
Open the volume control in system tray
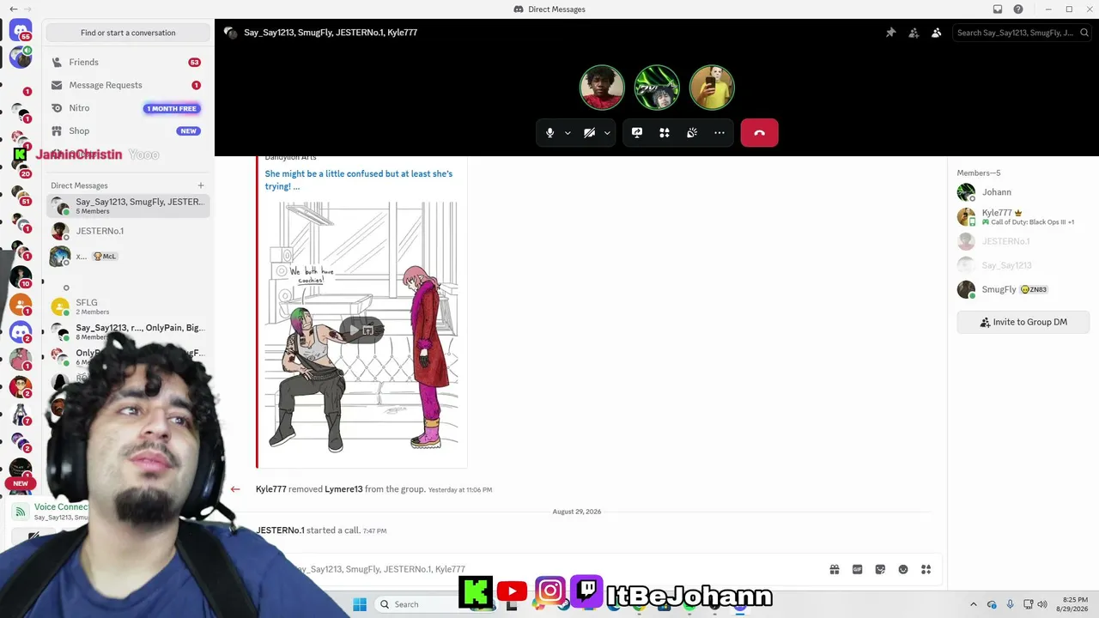tap(1042, 604)
